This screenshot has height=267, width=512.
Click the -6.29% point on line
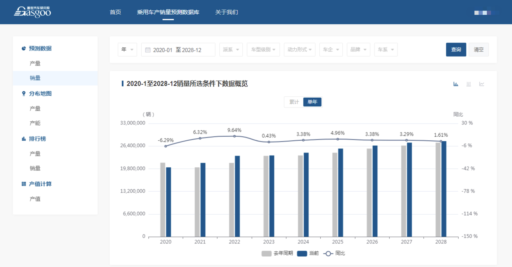165,146
